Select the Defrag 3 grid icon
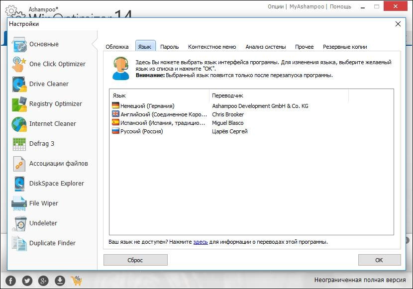 pyautogui.click(x=19, y=144)
